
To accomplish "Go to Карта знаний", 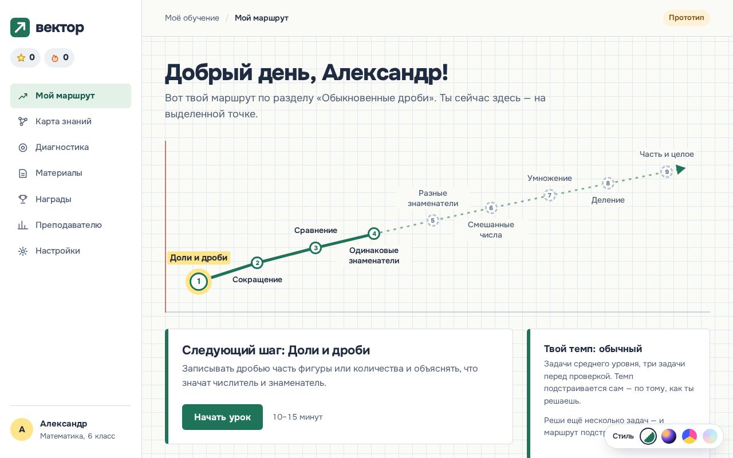I will point(70,121).
